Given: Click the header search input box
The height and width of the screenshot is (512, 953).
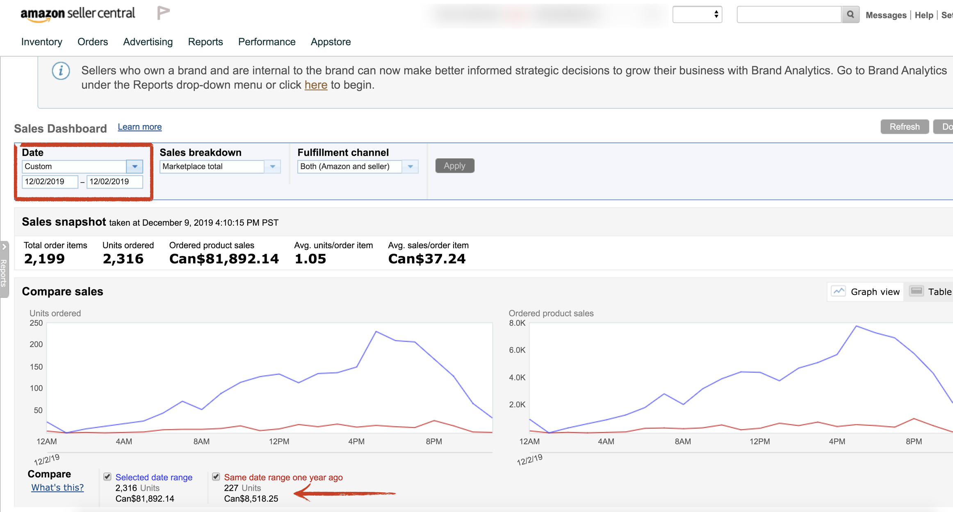Looking at the screenshot, I should pyautogui.click(x=789, y=15).
